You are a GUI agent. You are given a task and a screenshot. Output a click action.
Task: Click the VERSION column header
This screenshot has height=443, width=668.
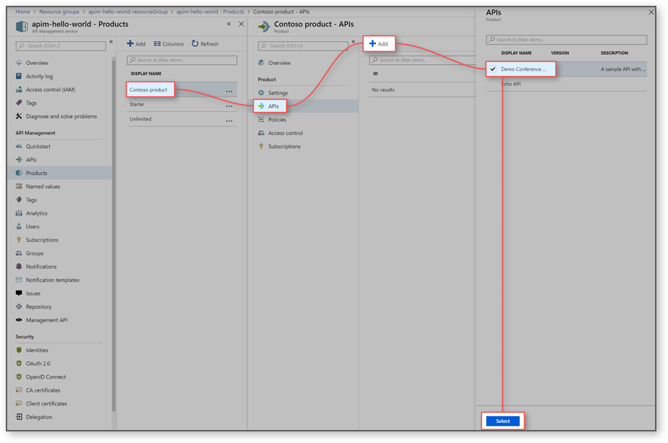click(560, 53)
